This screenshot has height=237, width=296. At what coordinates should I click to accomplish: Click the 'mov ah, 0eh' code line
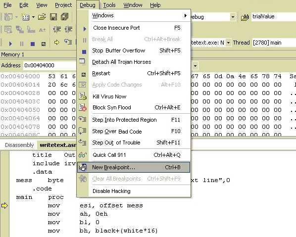78,214
